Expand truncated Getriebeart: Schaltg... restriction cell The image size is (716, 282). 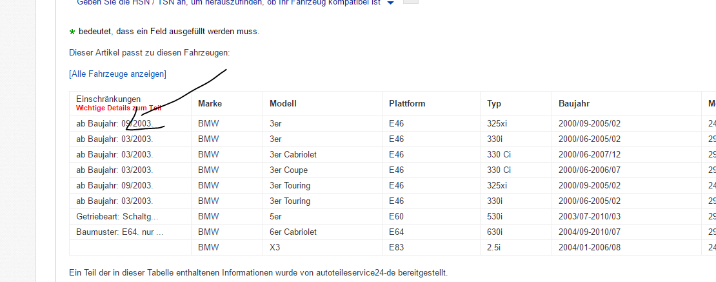click(117, 217)
